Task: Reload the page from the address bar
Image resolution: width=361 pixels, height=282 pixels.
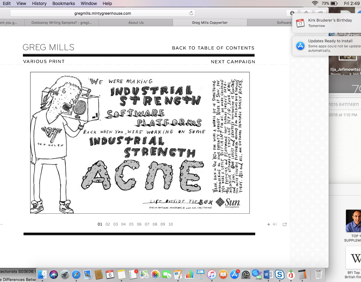Action: pos(191,13)
